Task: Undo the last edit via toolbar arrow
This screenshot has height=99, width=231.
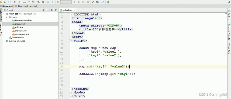Action: (x=15, y=2)
